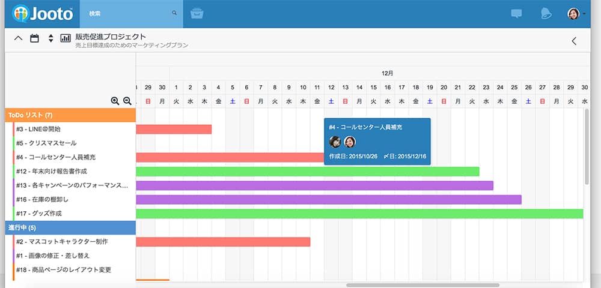Select task #5 - クリスマスセール
Screen dimensions: 601x288
(54, 143)
